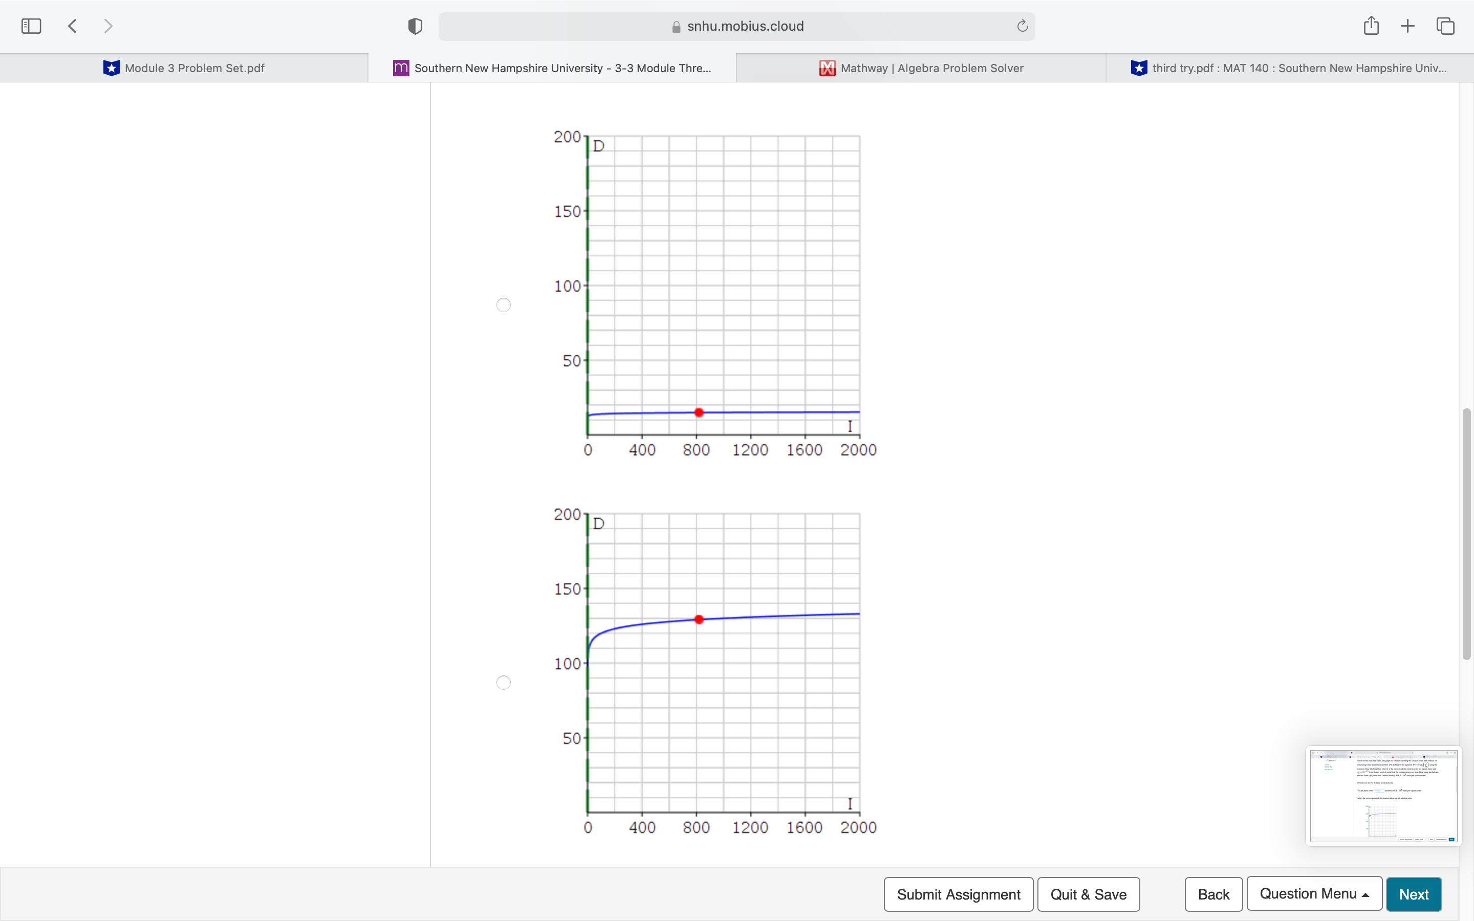The width and height of the screenshot is (1474, 921).
Task: Toggle the Safari sidebar
Action: [31, 26]
